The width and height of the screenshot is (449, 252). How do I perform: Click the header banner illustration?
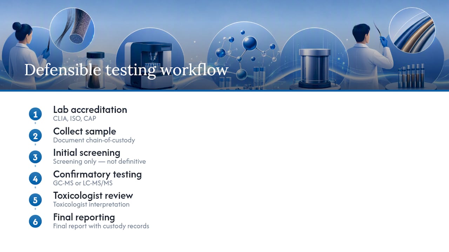pyautogui.click(x=224, y=45)
